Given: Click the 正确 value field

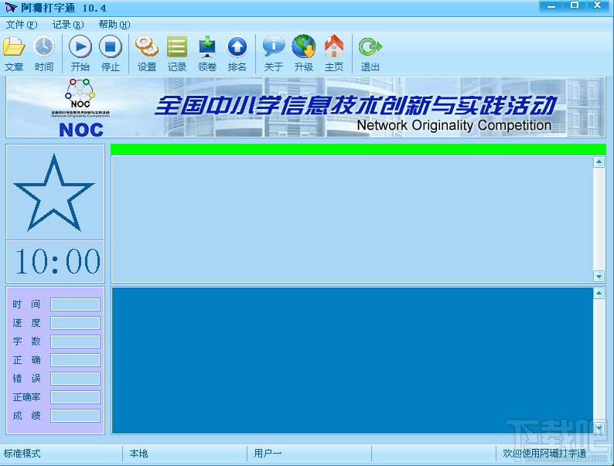Looking at the screenshot, I should (x=75, y=360).
